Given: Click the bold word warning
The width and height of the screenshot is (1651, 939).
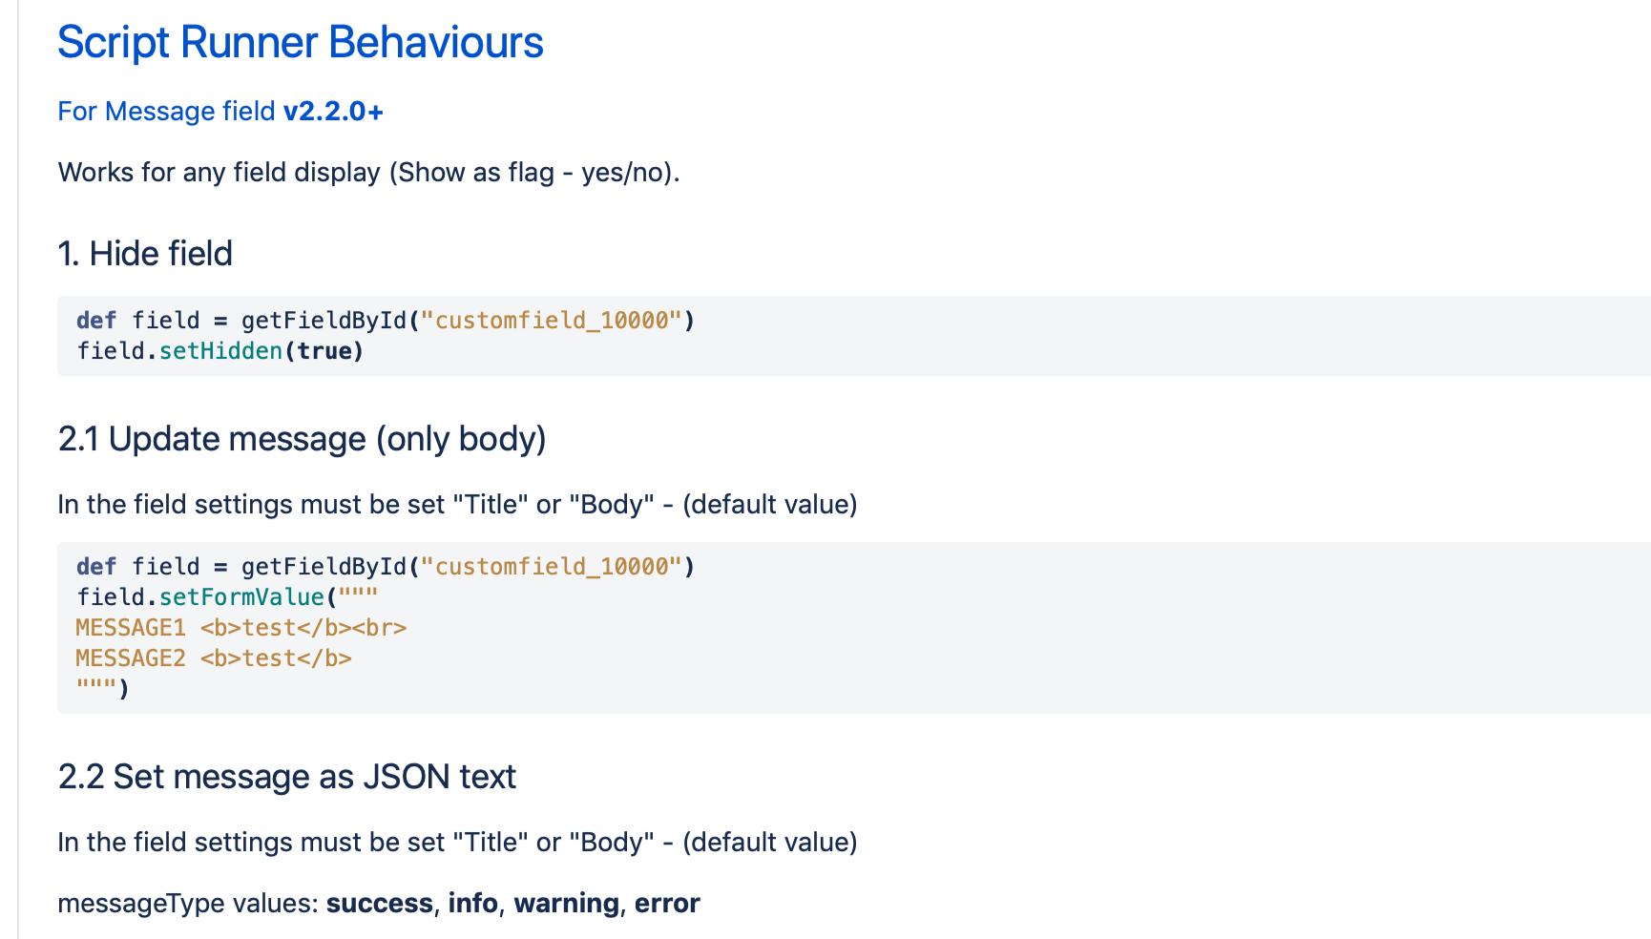Looking at the screenshot, I should [x=566, y=903].
